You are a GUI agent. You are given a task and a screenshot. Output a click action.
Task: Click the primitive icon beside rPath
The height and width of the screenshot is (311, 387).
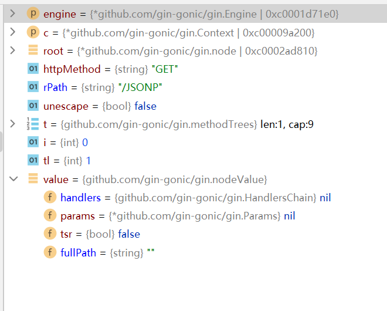pos(33,87)
